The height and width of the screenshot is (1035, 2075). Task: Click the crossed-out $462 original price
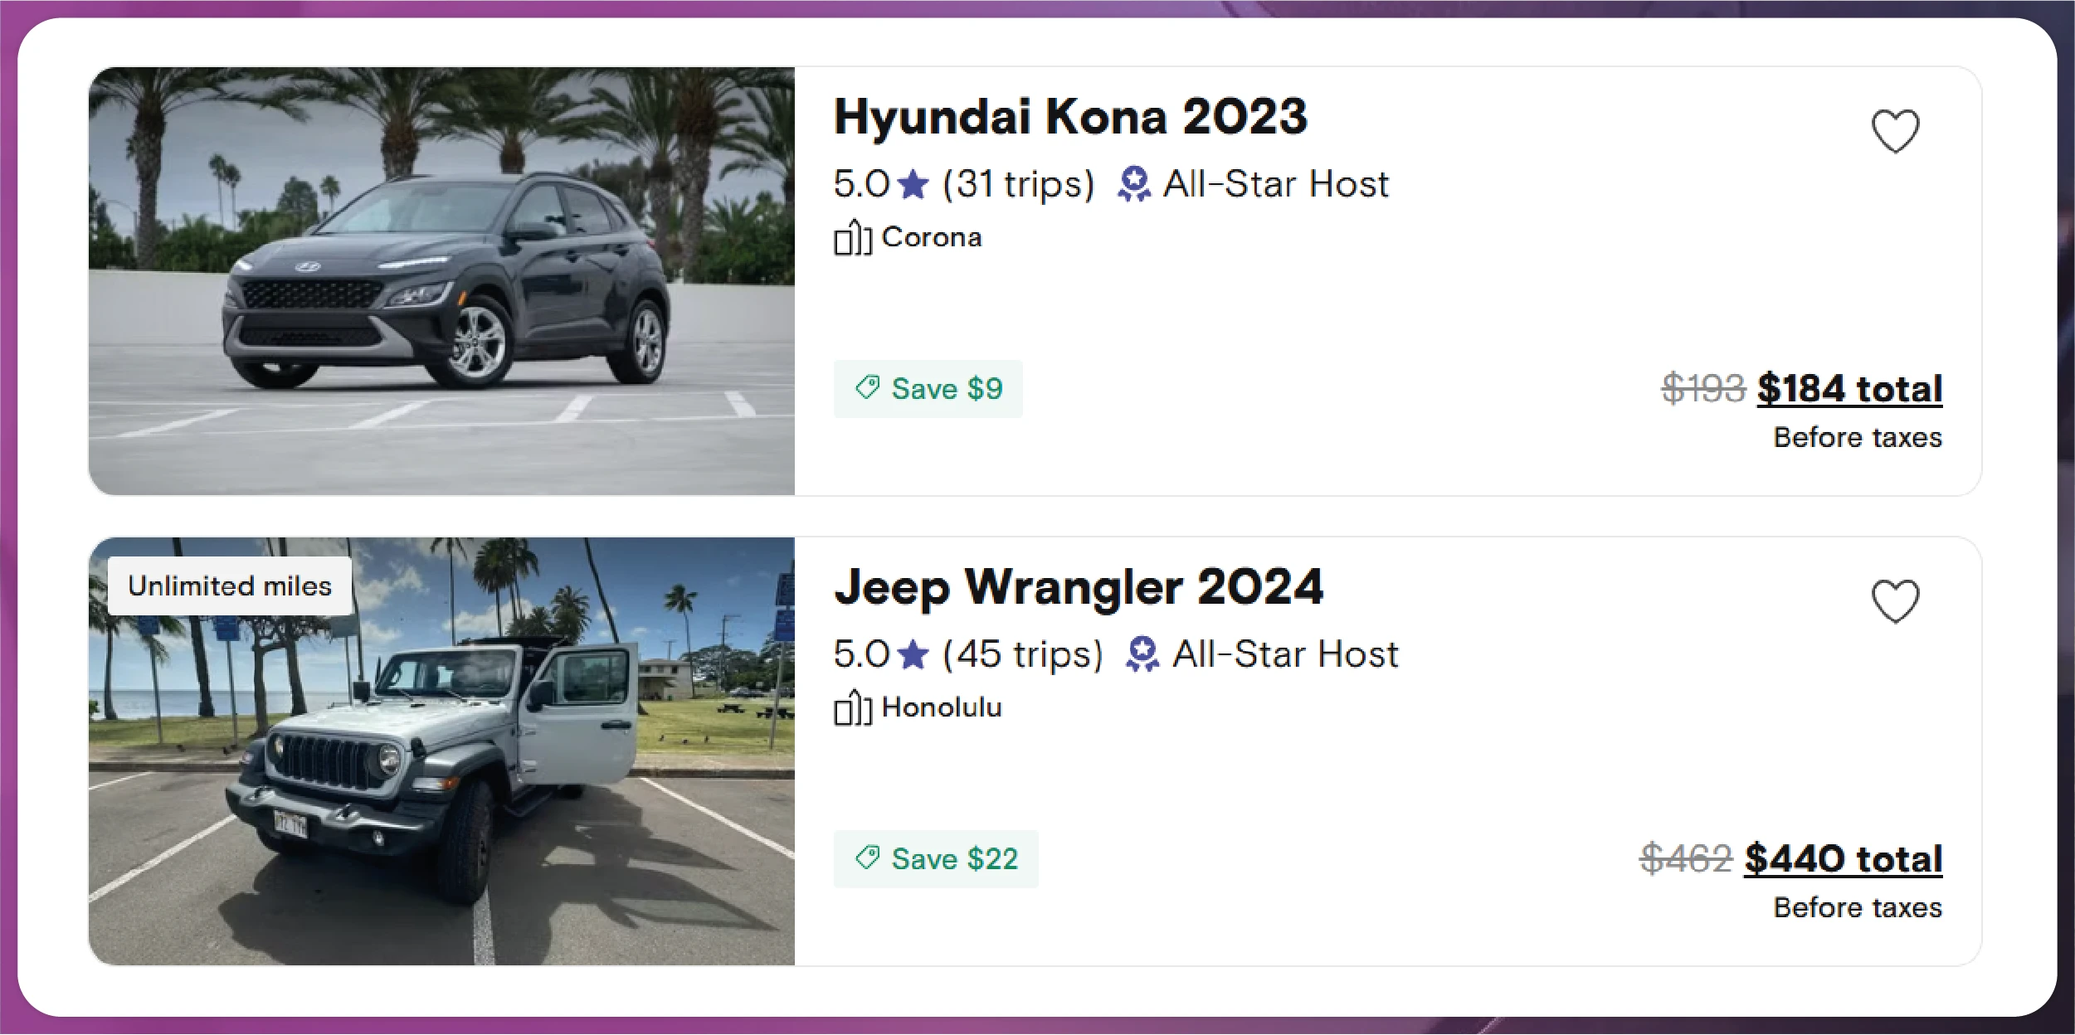pyautogui.click(x=1686, y=859)
